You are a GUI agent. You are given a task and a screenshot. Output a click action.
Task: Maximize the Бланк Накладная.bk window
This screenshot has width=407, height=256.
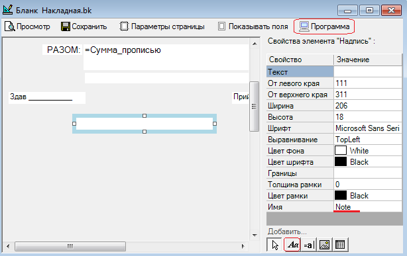[x=369, y=11]
